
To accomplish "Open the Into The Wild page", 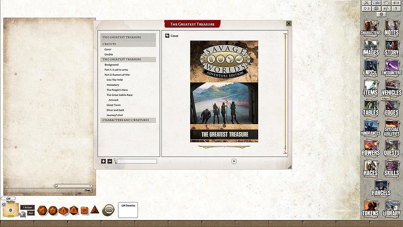I will [x=115, y=80].
